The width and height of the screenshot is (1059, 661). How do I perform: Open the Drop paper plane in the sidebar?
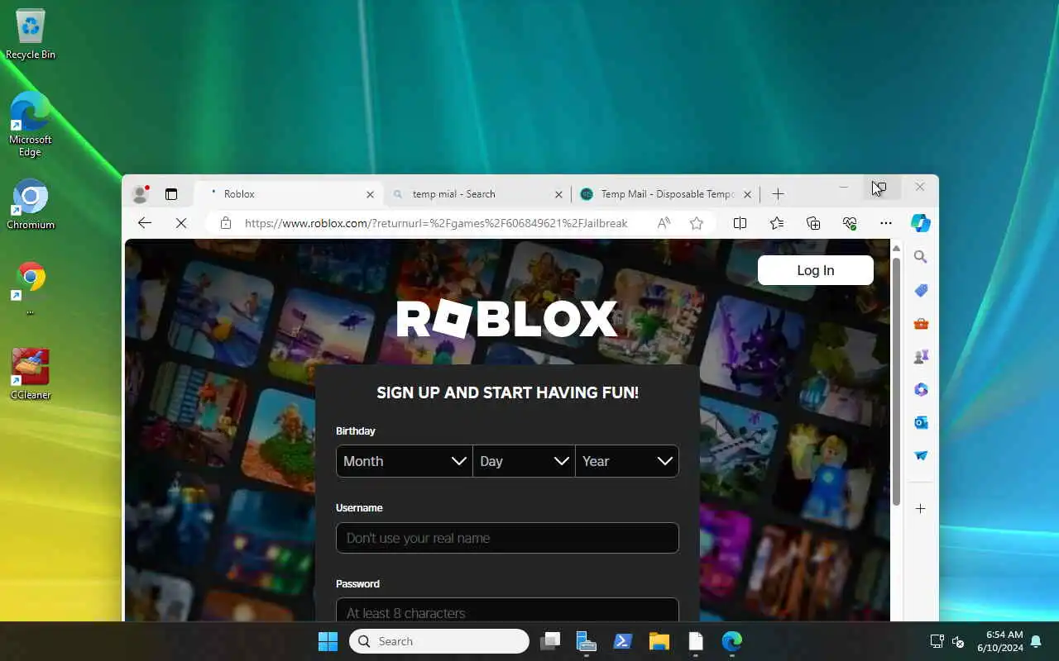coord(921,456)
